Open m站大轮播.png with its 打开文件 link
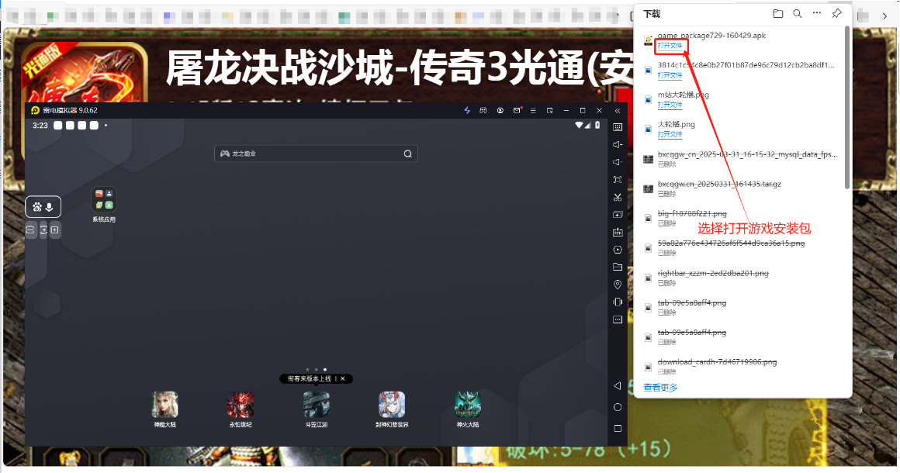900x473 pixels. [670, 105]
